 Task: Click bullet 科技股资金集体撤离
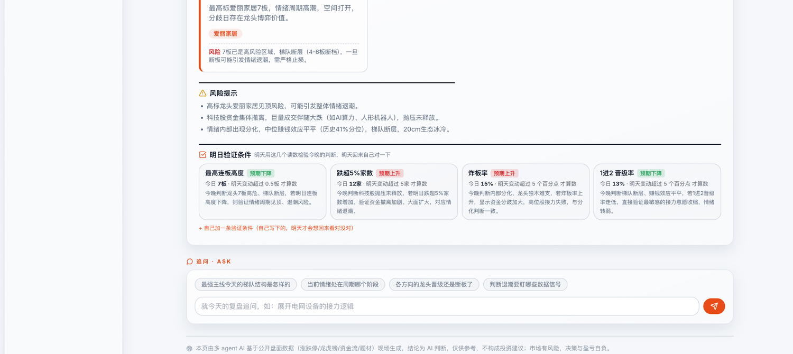(x=323, y=118)
